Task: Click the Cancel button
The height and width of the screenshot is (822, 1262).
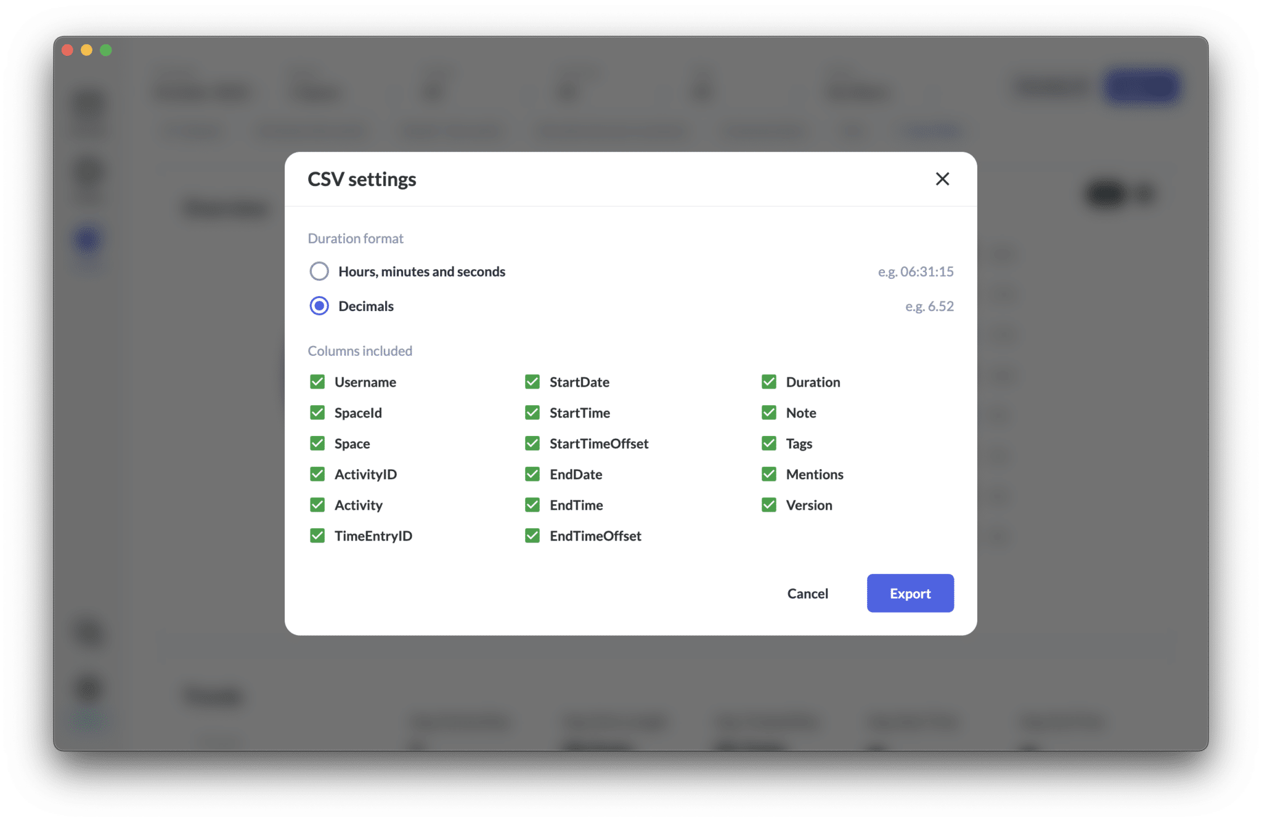Action: point(807,594)
